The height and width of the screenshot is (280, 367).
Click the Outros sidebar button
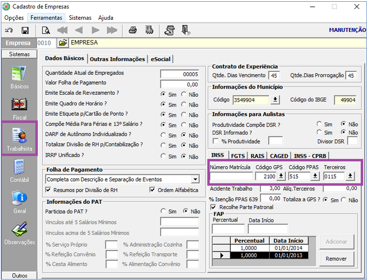click(19, 275)
